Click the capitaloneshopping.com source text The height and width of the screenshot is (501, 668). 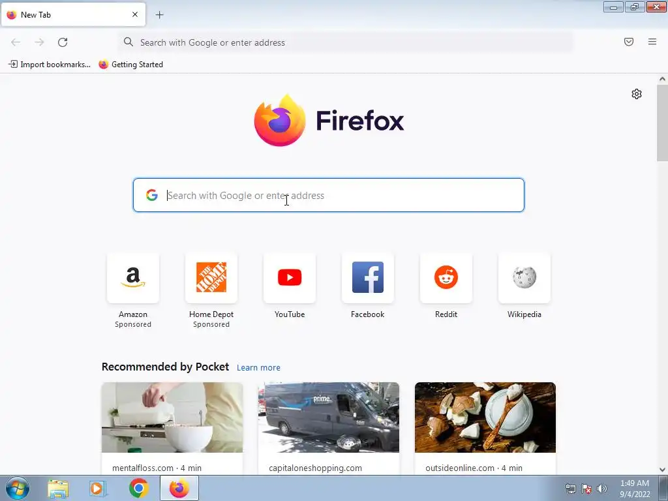tap(315, 468)
